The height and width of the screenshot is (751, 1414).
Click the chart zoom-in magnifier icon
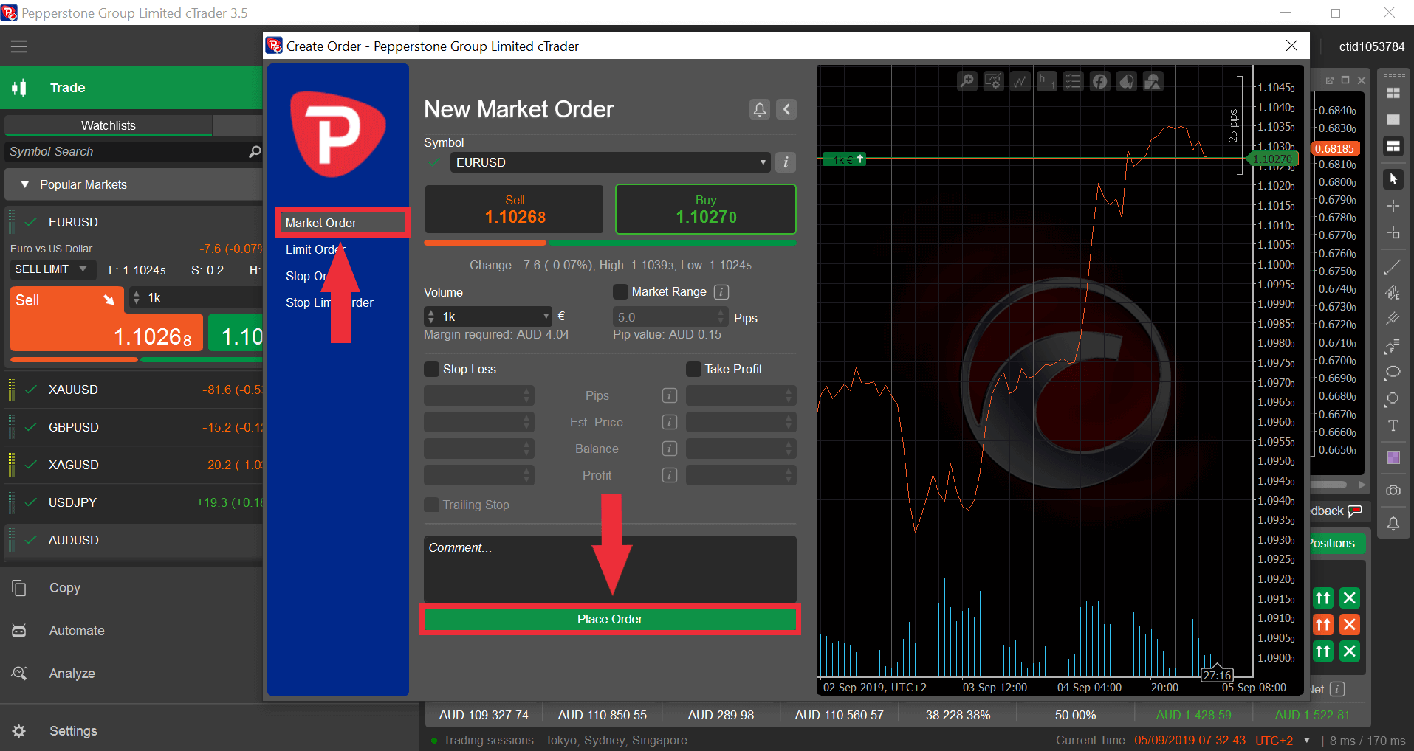coord(967,81)
